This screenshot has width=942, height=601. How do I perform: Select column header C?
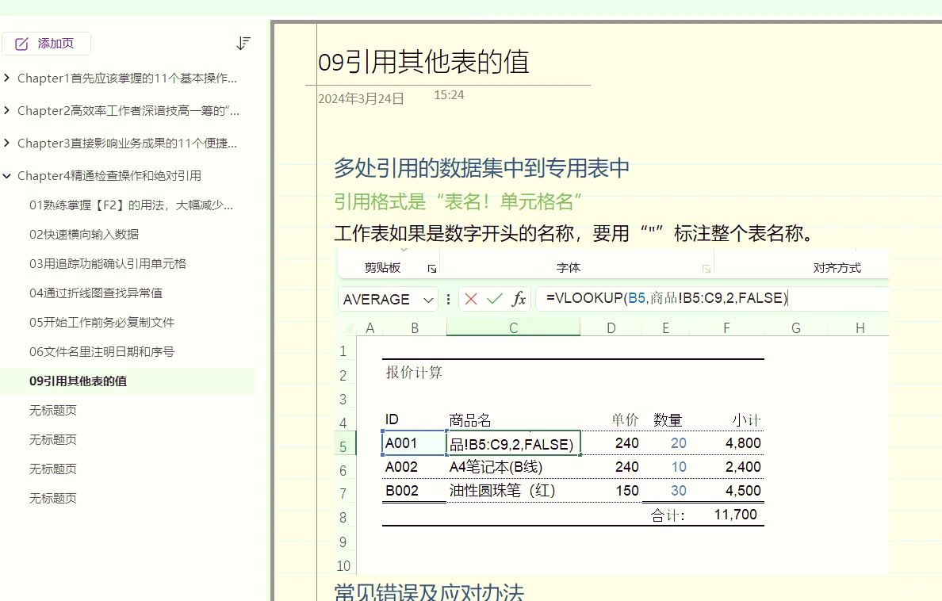(513, 328)
